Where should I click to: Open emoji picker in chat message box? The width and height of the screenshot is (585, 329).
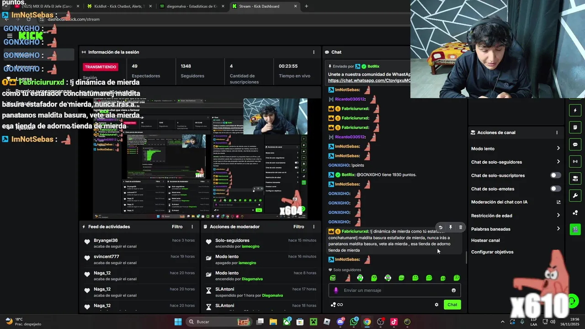click(453, 290)
